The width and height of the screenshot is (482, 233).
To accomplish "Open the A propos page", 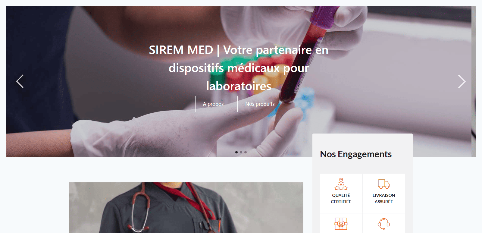I will pos(213,104).
